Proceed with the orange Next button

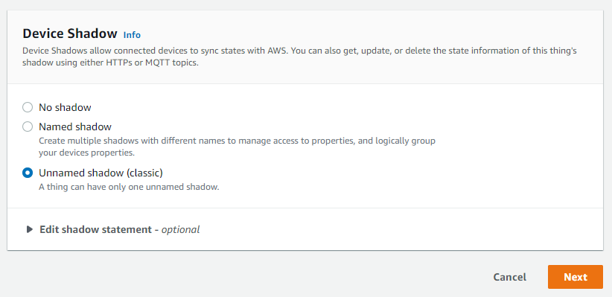click(x=576, y=277)
